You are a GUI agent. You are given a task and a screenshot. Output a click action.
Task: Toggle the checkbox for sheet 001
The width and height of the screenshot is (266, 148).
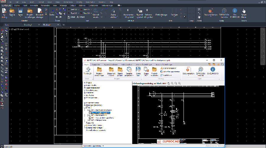point(90,110)
